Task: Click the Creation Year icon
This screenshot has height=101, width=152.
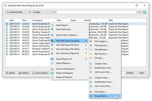Action: pos(91,64)
